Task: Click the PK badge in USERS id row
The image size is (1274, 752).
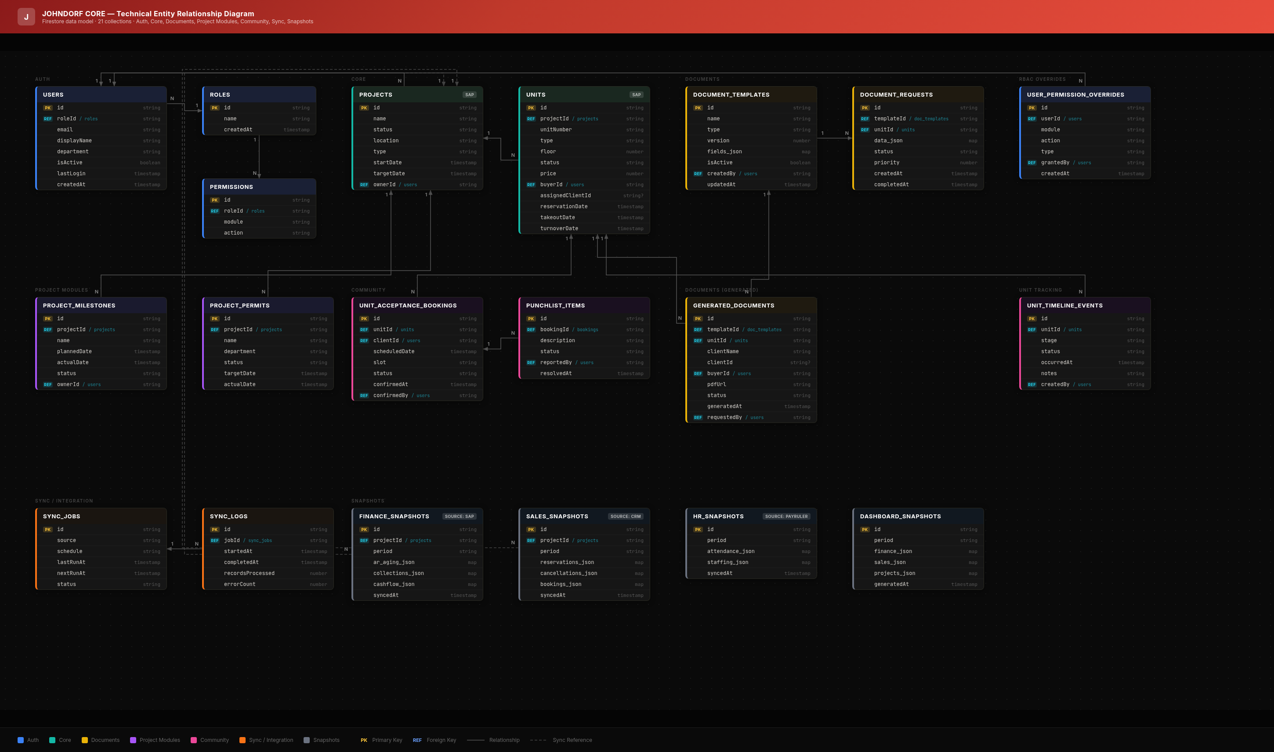Action: [47, 108]
